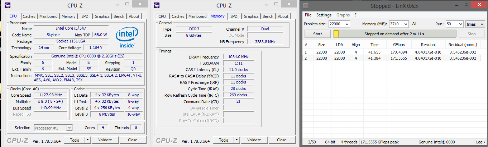Click the CAS# Latency value 11.0 clocks
This screenshot has height=147, width=488.
[x=238, y=70]
